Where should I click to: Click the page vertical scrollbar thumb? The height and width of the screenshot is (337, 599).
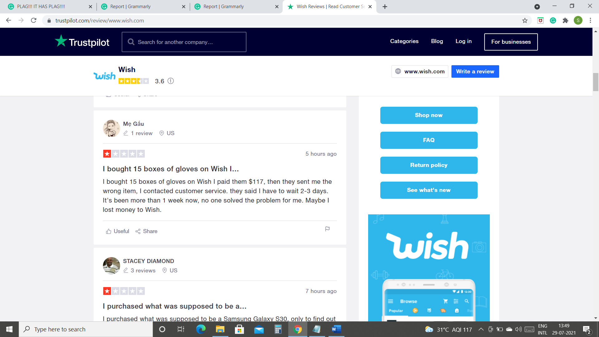coord(596,82)
